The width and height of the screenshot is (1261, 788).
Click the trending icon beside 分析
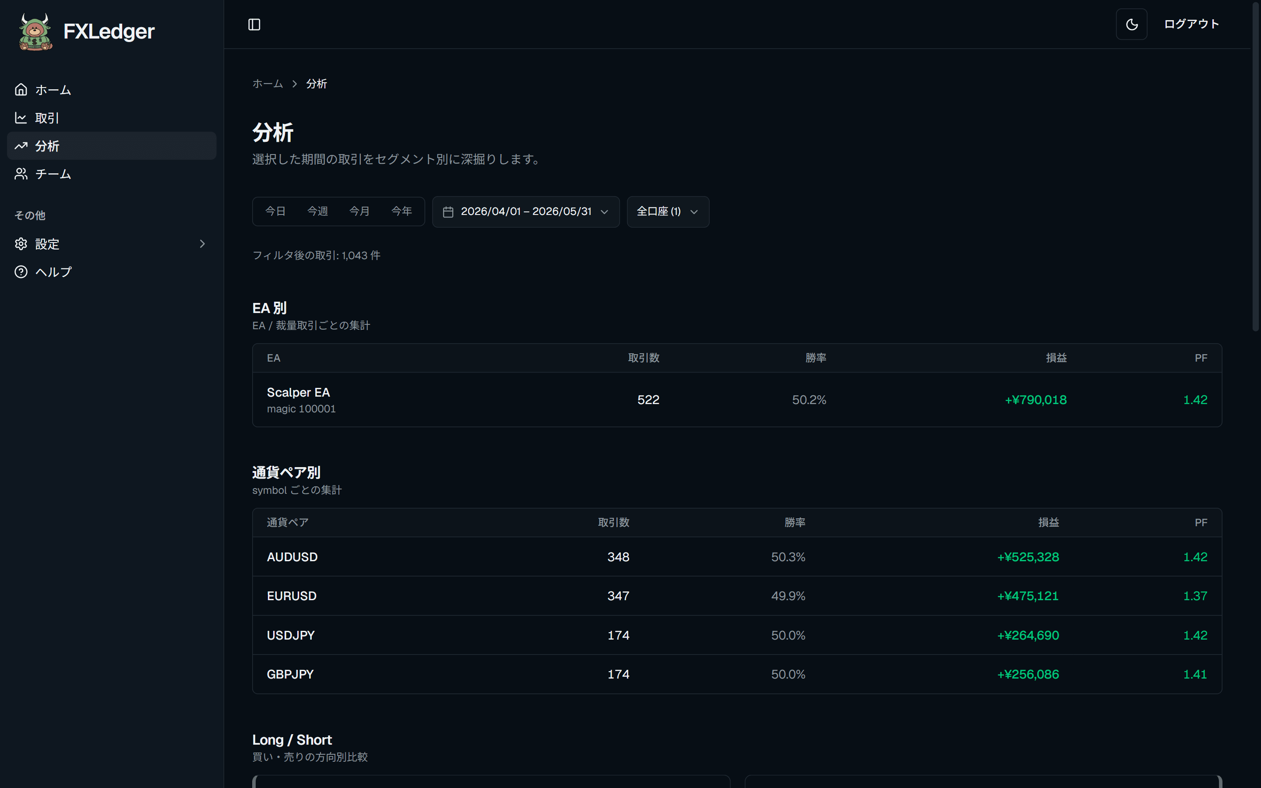click(21, 146)
